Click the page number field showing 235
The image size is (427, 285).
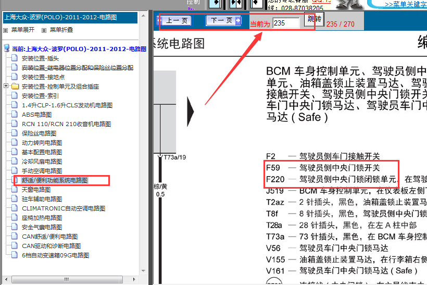click(x=286, y=23)
